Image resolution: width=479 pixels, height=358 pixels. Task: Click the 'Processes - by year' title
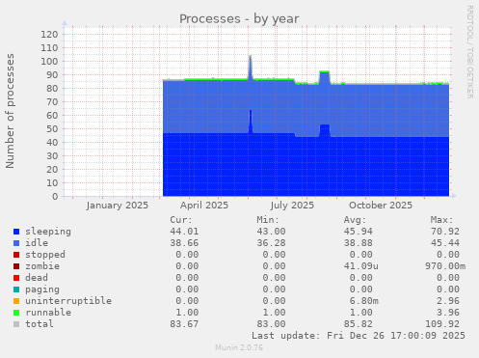click(239, 19)
